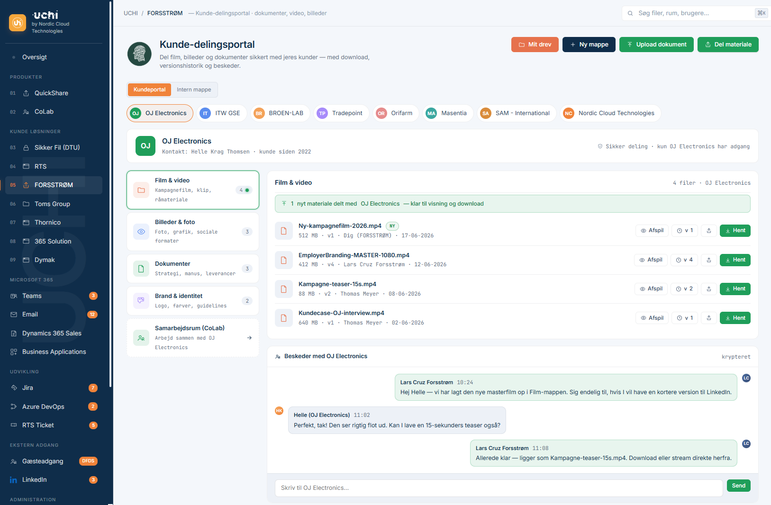Open LinkedIn in the sidebar
Image resolution: width=771 pixels, height=505 pixels.
tap(54, 480)
